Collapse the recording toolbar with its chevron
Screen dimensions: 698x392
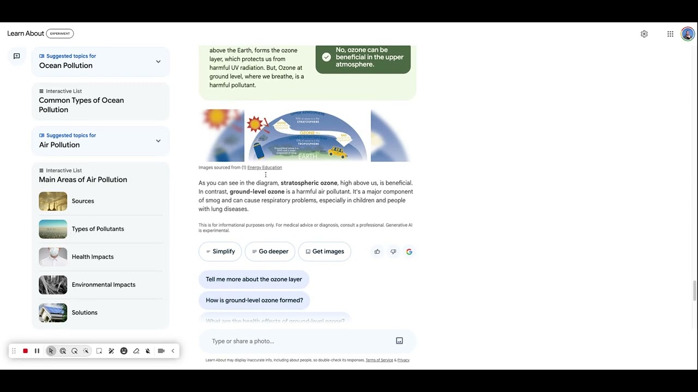point(173,351)
